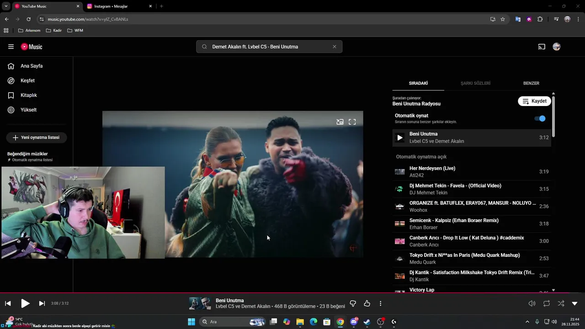Cast to a device icon
Screen dimensions: 585x329
click(x=542, y=47)
